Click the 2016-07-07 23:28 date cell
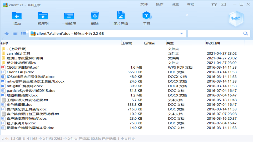This screenshot has width=253, height=142. coord(222,114)
